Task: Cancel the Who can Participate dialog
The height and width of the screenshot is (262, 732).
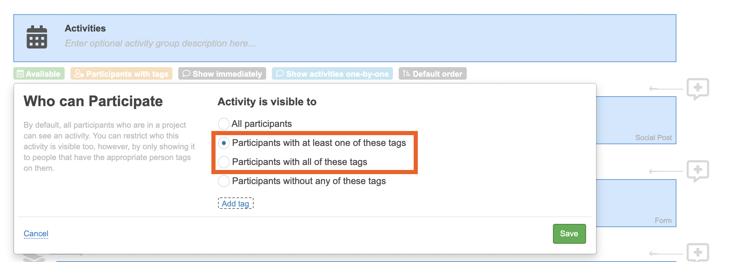Action: pos(36,233)
